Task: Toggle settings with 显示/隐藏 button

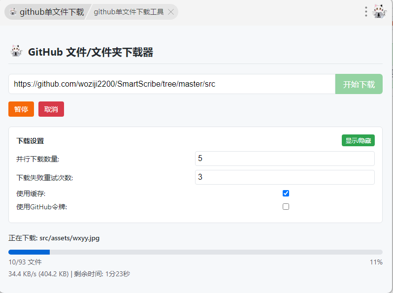Action: point(358,140)
